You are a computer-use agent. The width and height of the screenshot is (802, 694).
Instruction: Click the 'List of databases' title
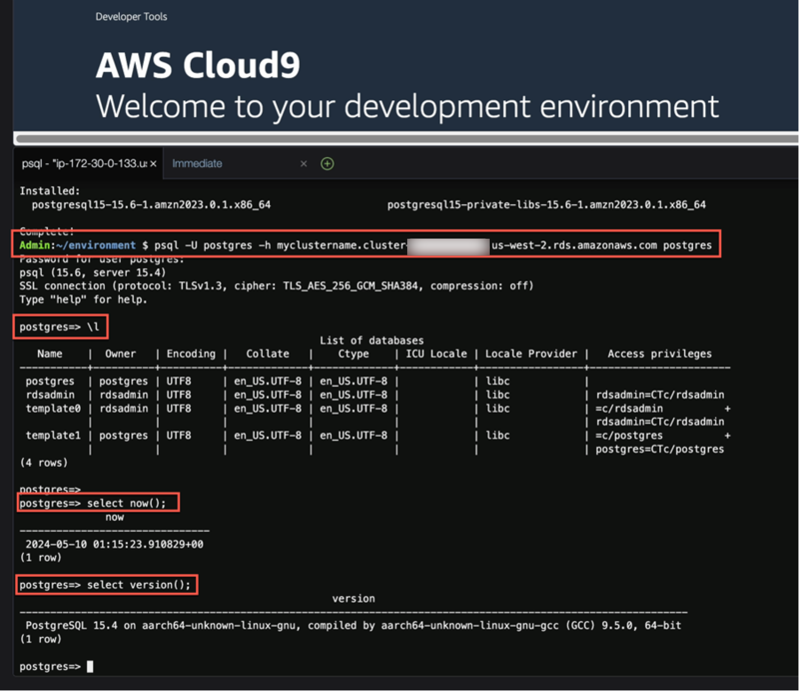tap(372, 341)
